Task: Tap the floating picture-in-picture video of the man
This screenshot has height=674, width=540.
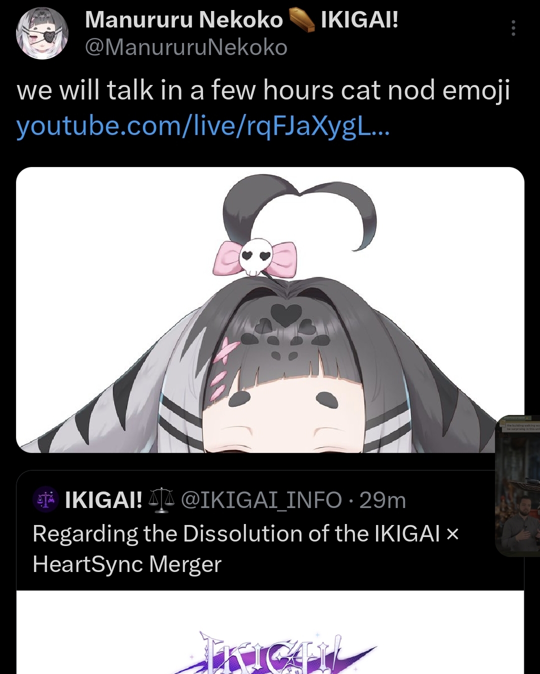Action: 518,485
